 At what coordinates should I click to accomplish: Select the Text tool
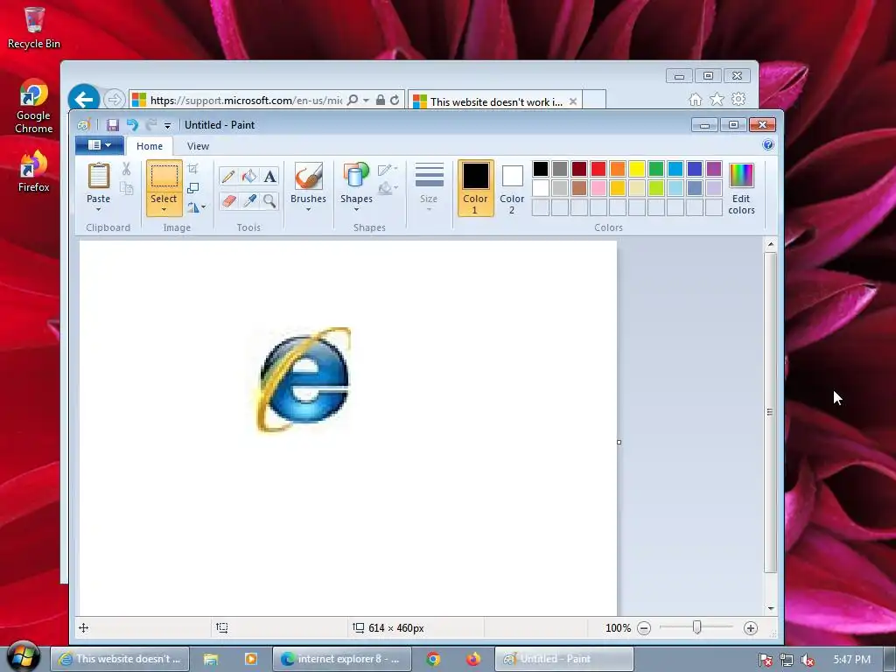(x=269, y=176)
